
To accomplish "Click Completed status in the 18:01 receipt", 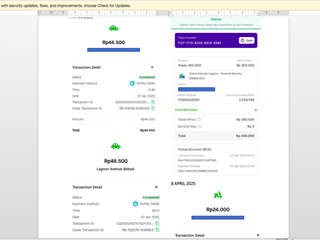I will 151,197.
